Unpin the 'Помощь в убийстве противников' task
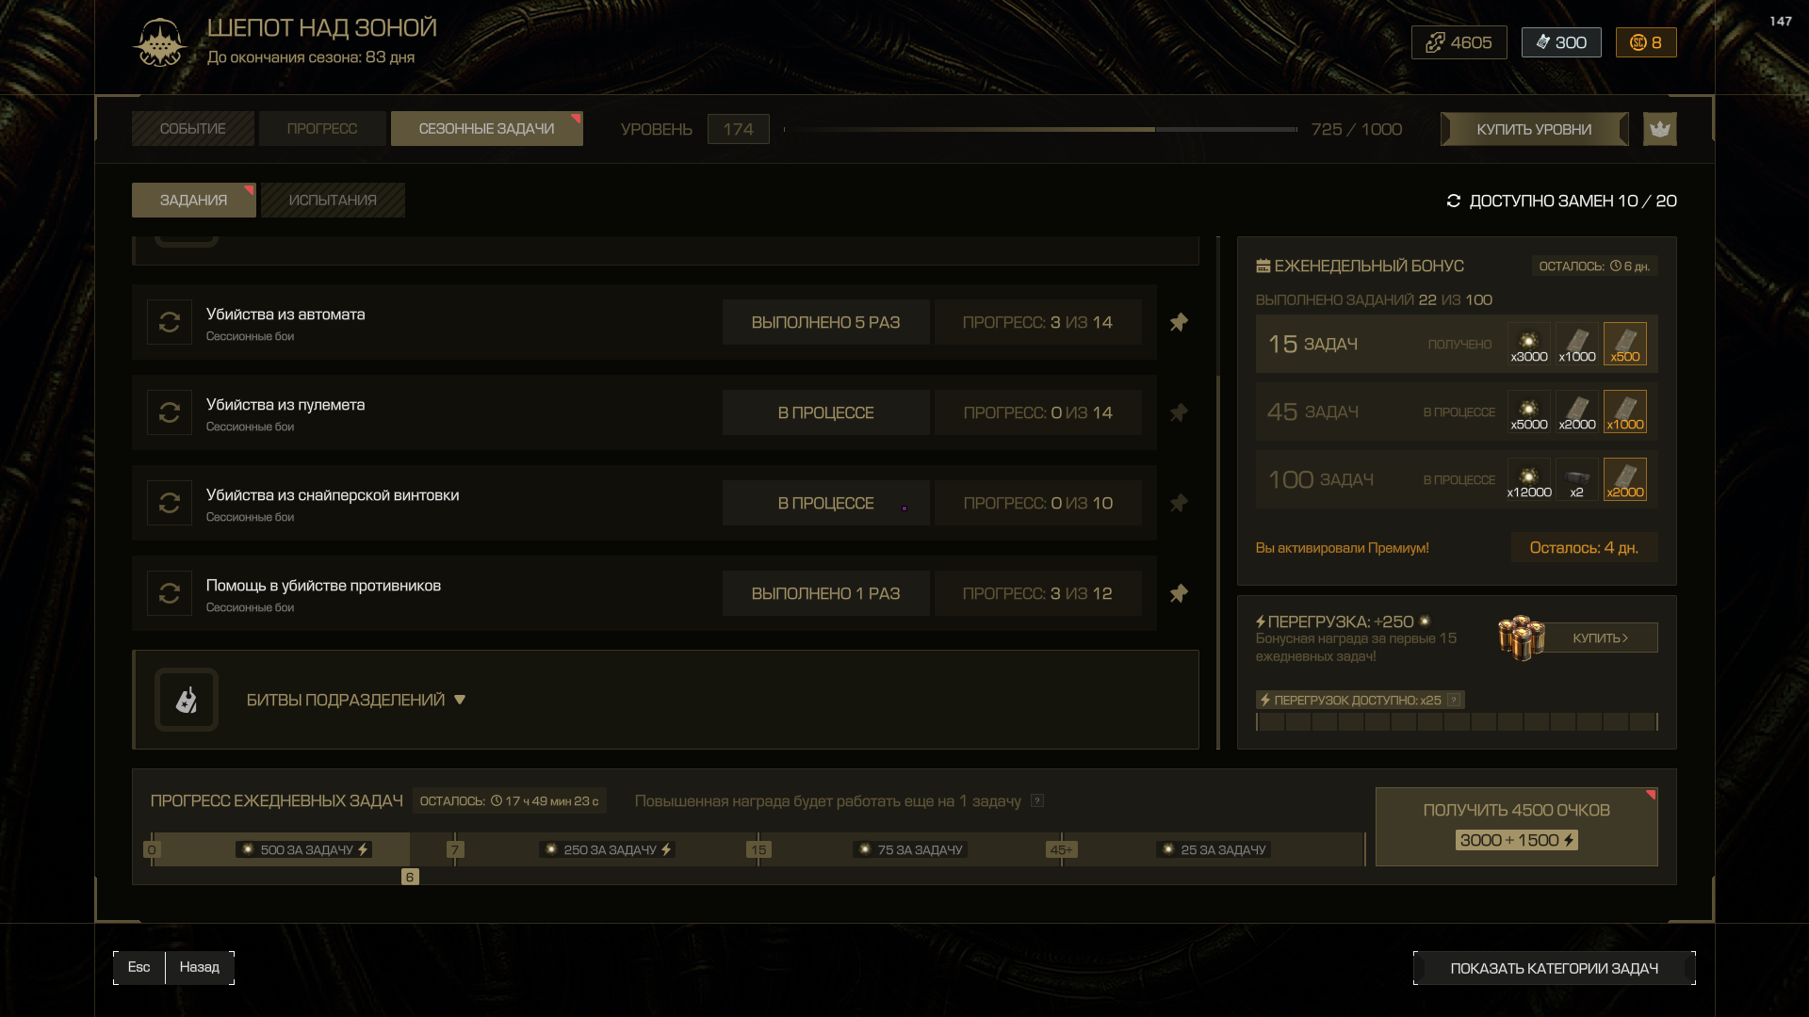The width and height of the screenshot is (1809, 1017). coord(1179,593)
